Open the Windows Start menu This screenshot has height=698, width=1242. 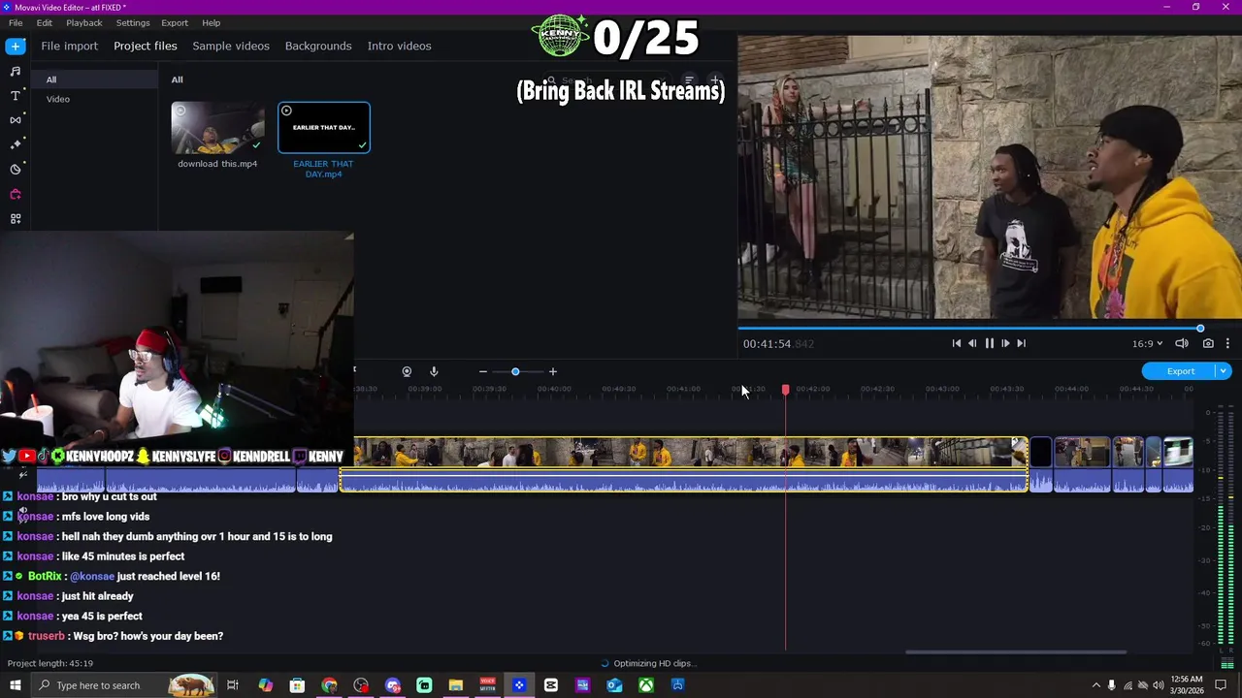[15, 685]
